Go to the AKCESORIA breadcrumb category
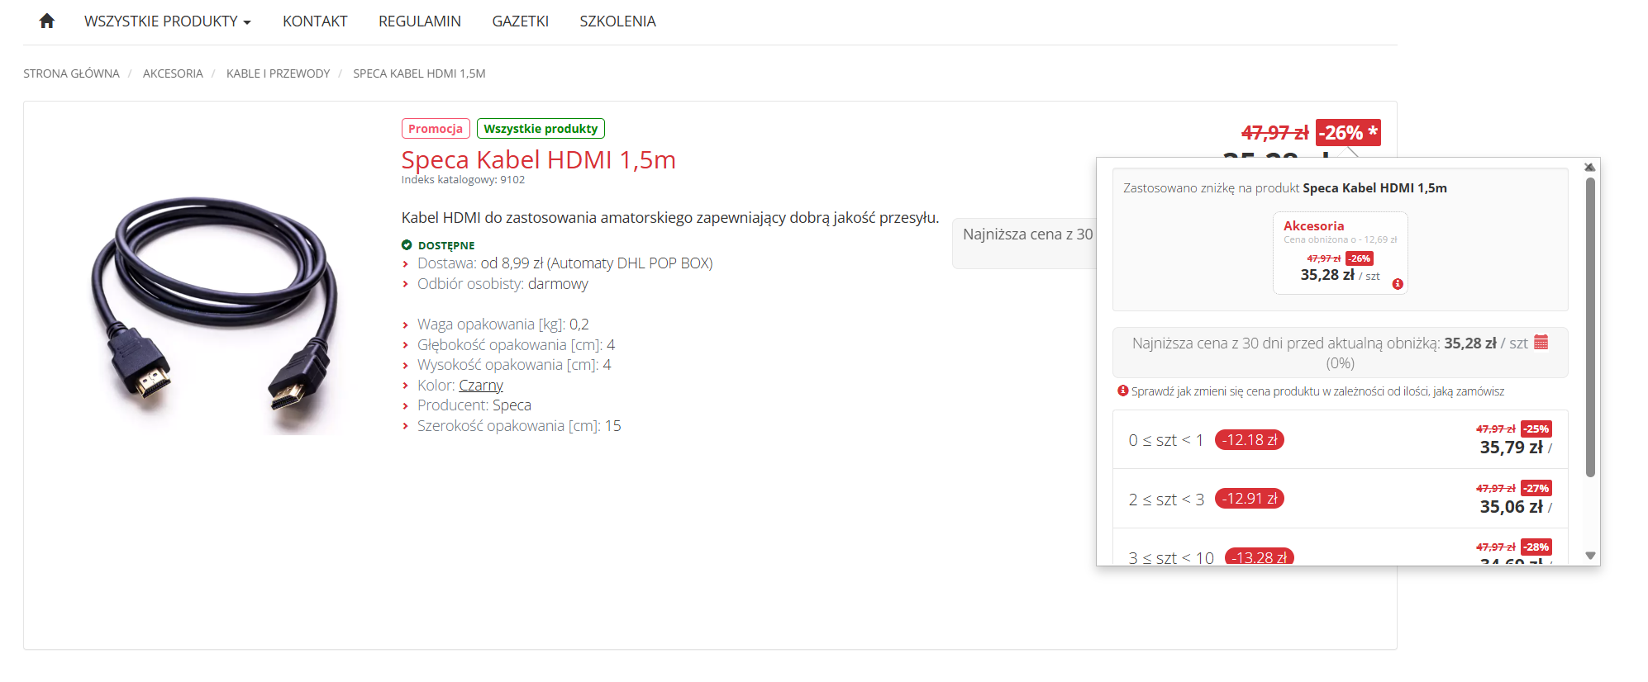This screenshot has width=1648, height=682. tap(173, 73)
